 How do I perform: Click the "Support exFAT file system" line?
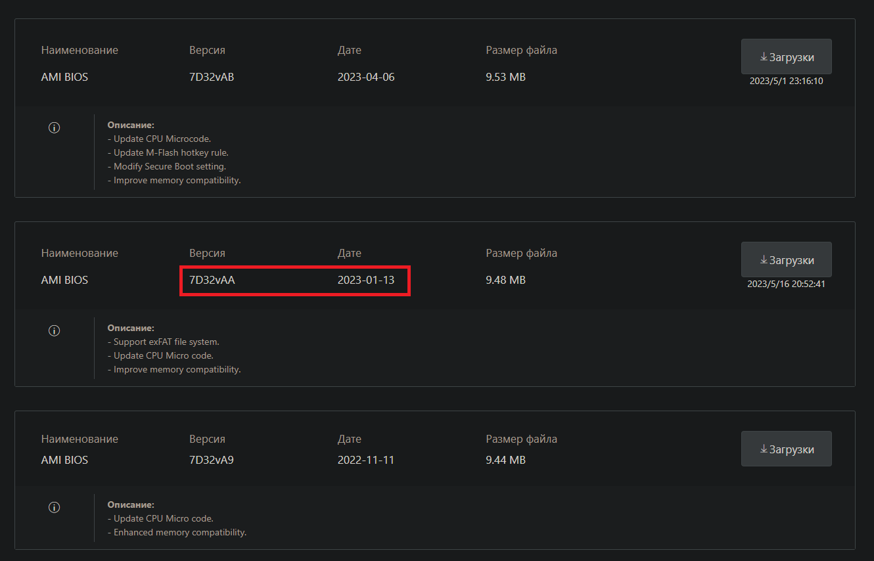[x=166, y=342]
